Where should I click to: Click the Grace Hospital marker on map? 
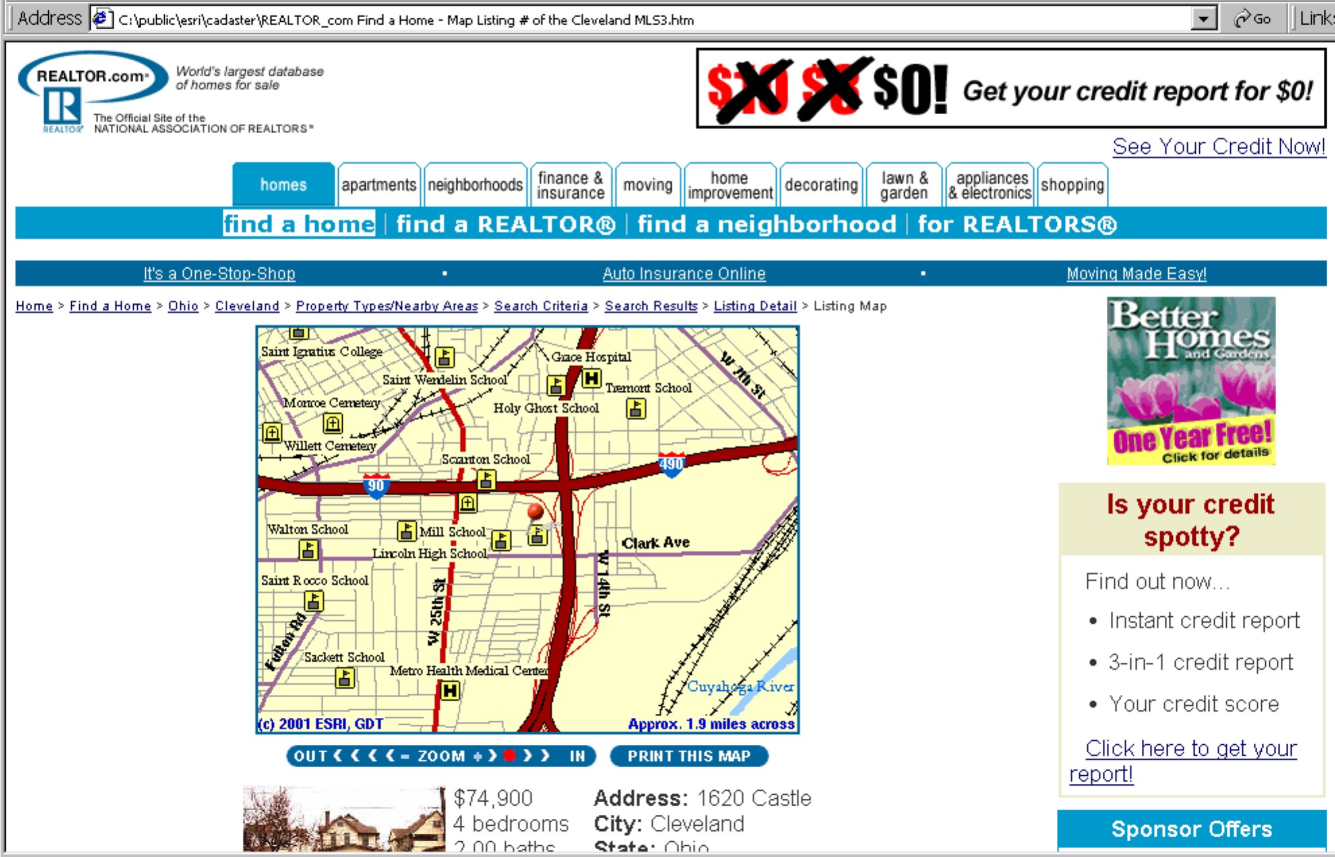[591, 379]
